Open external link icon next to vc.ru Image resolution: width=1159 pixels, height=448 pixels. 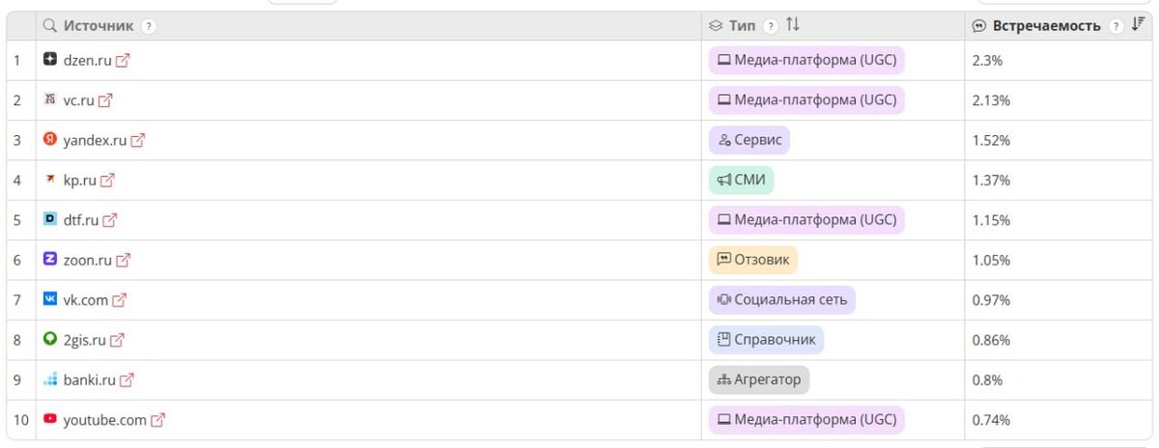[x=105, y=99]
